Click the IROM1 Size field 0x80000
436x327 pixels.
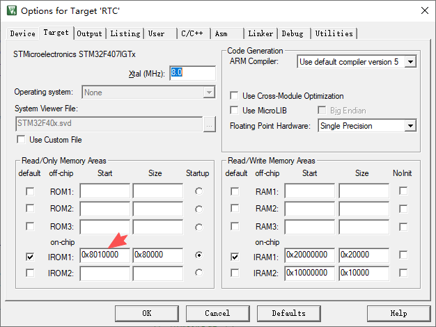pos(158,255)
